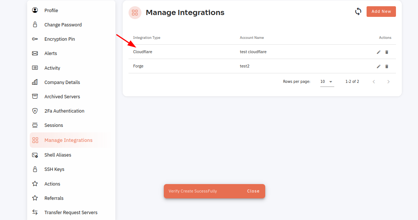This screenshot has height=220, width=418.
Task: Delete the Cloudflare integration with trash icon
Action: click(x=387, y=52)
